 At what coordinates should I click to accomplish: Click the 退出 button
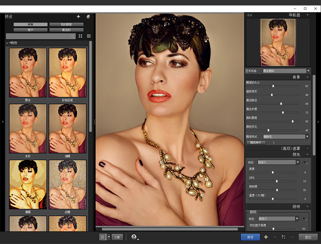pyautogui.click(x=308, y=237)
